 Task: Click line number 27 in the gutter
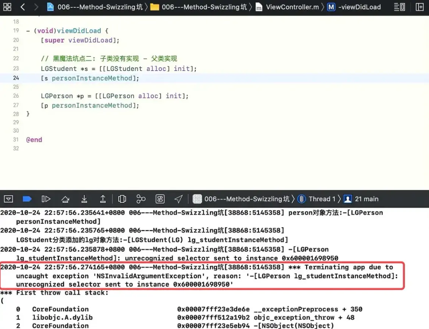[x=16, y=105]
